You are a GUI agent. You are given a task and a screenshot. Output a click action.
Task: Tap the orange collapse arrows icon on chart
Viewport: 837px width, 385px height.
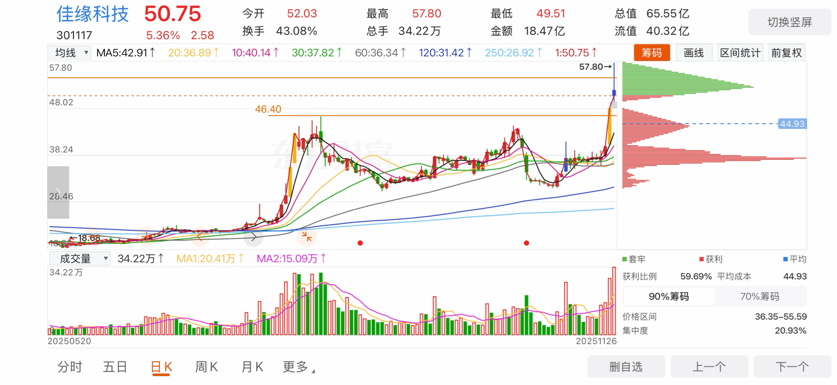(307, 237)
